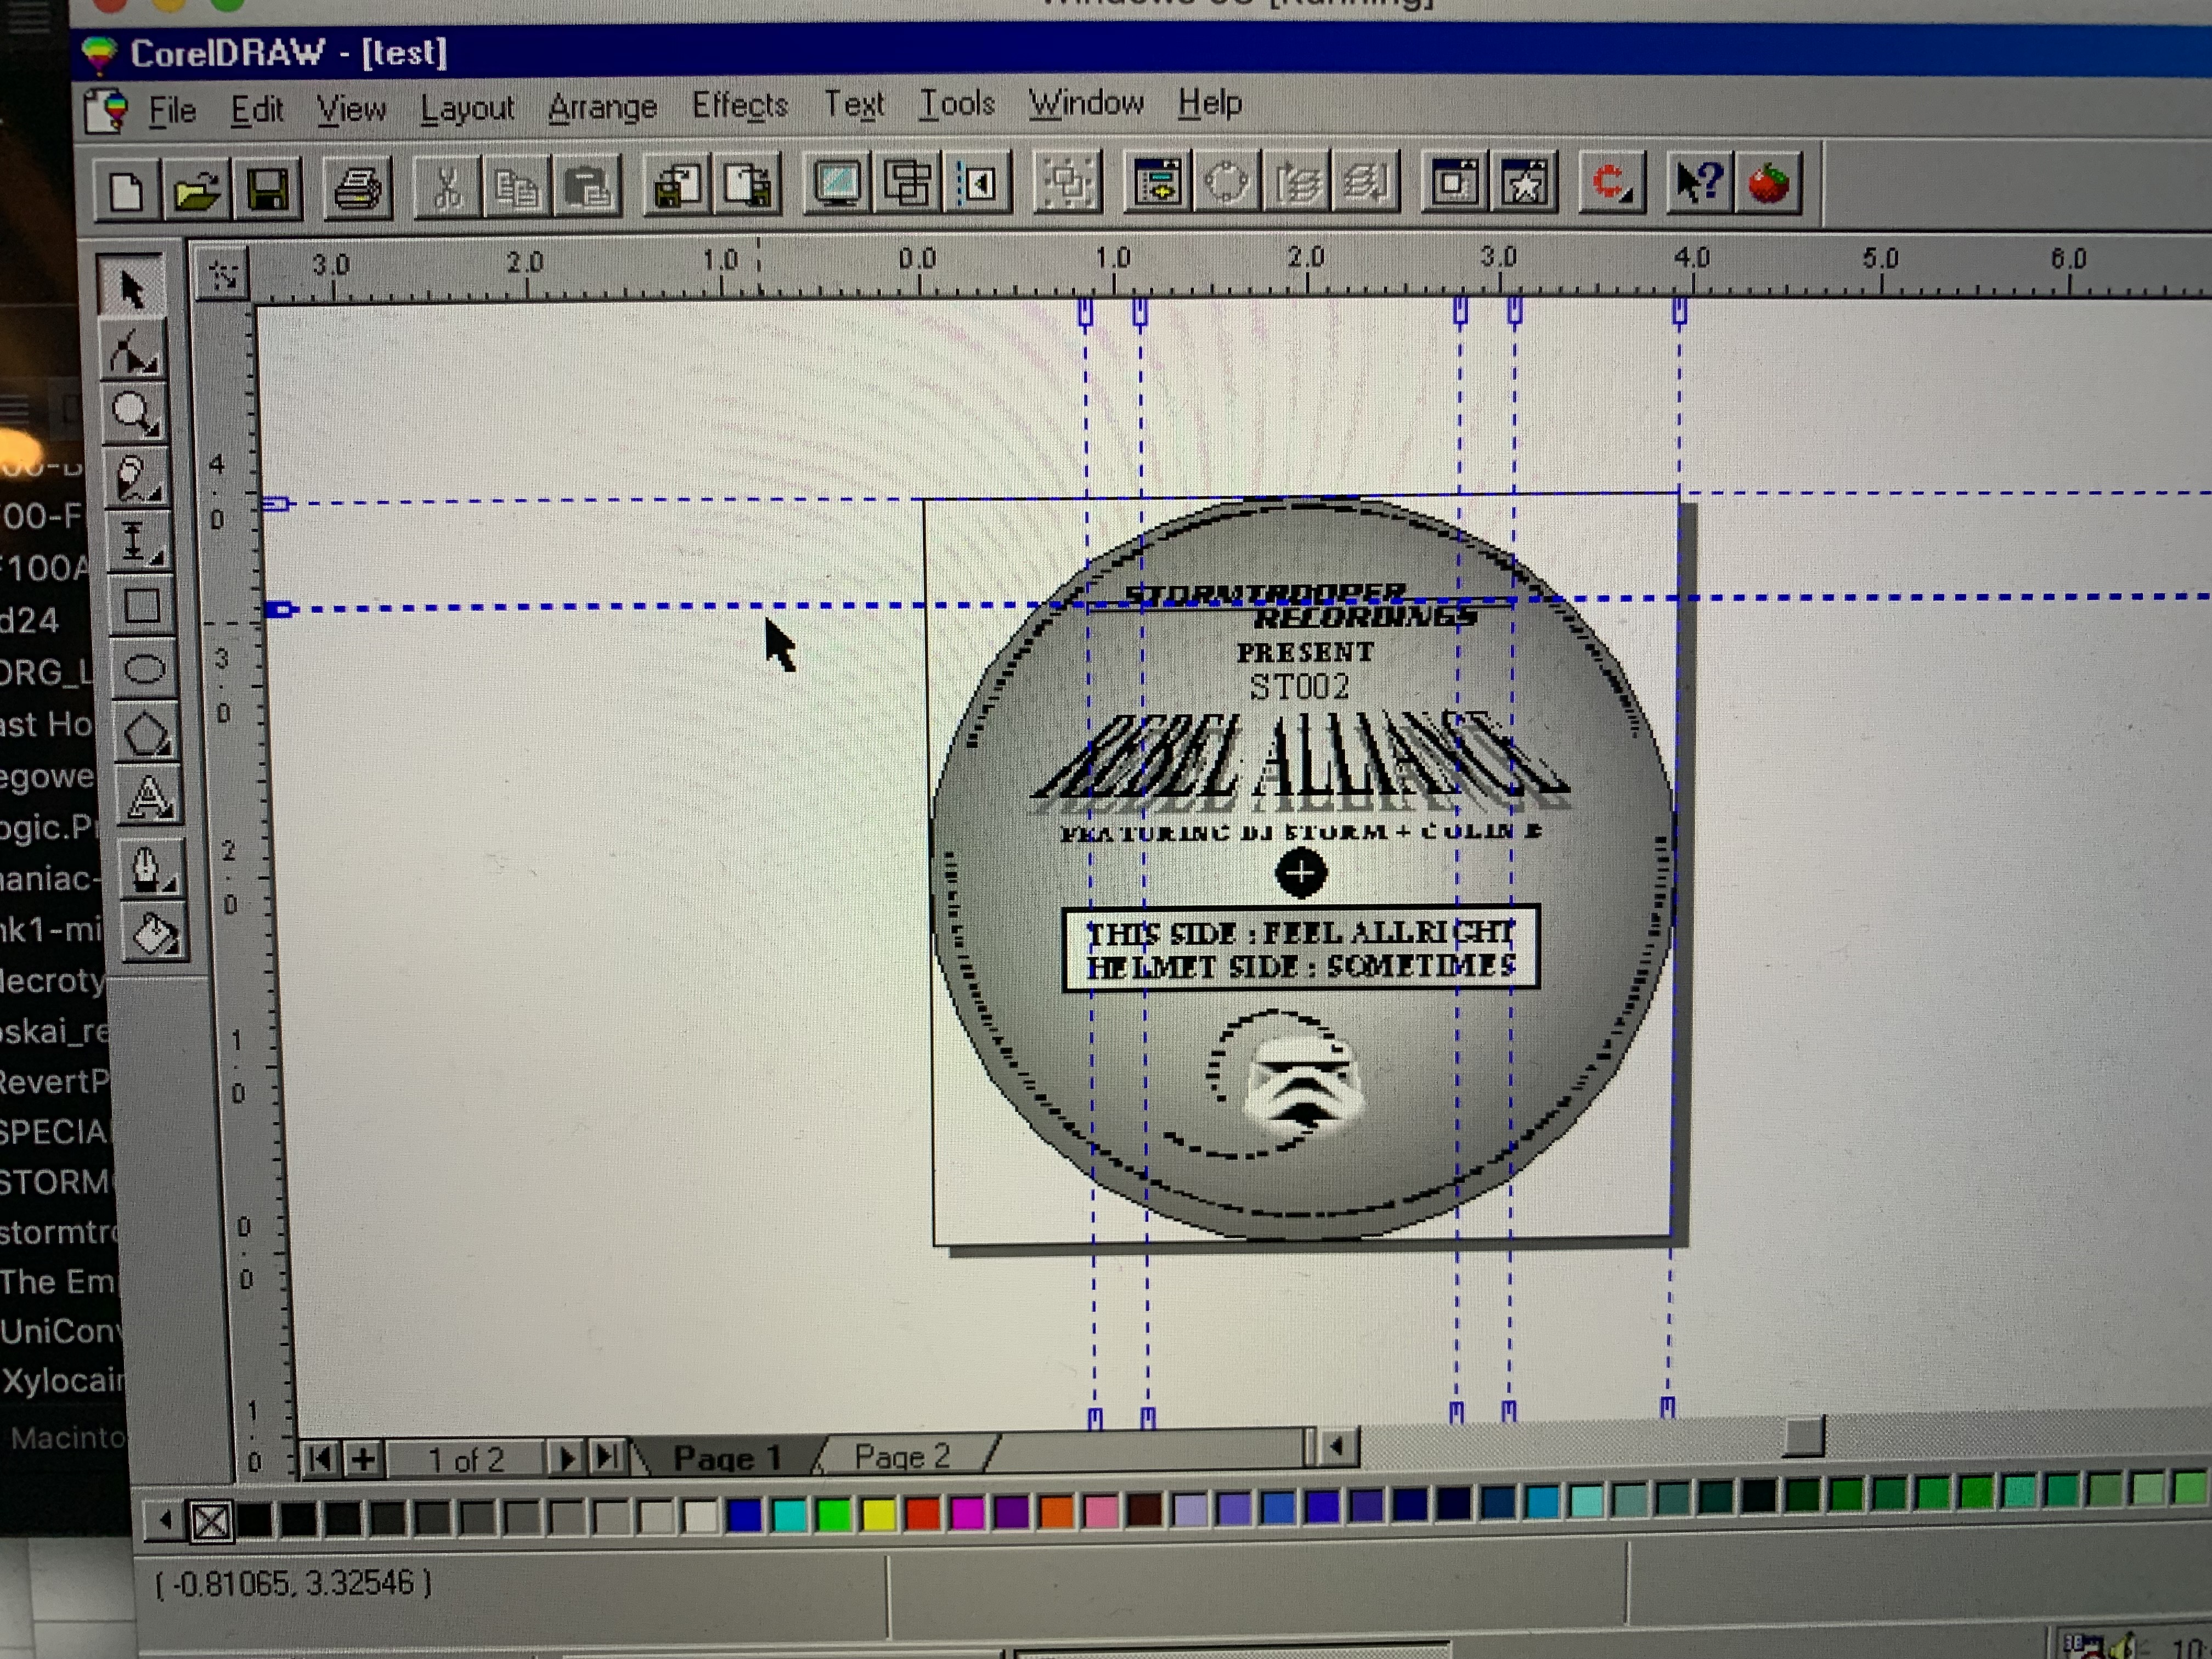2212x1659 pixels.
Task: Open the Tools menu
Action: click(957, 102)
